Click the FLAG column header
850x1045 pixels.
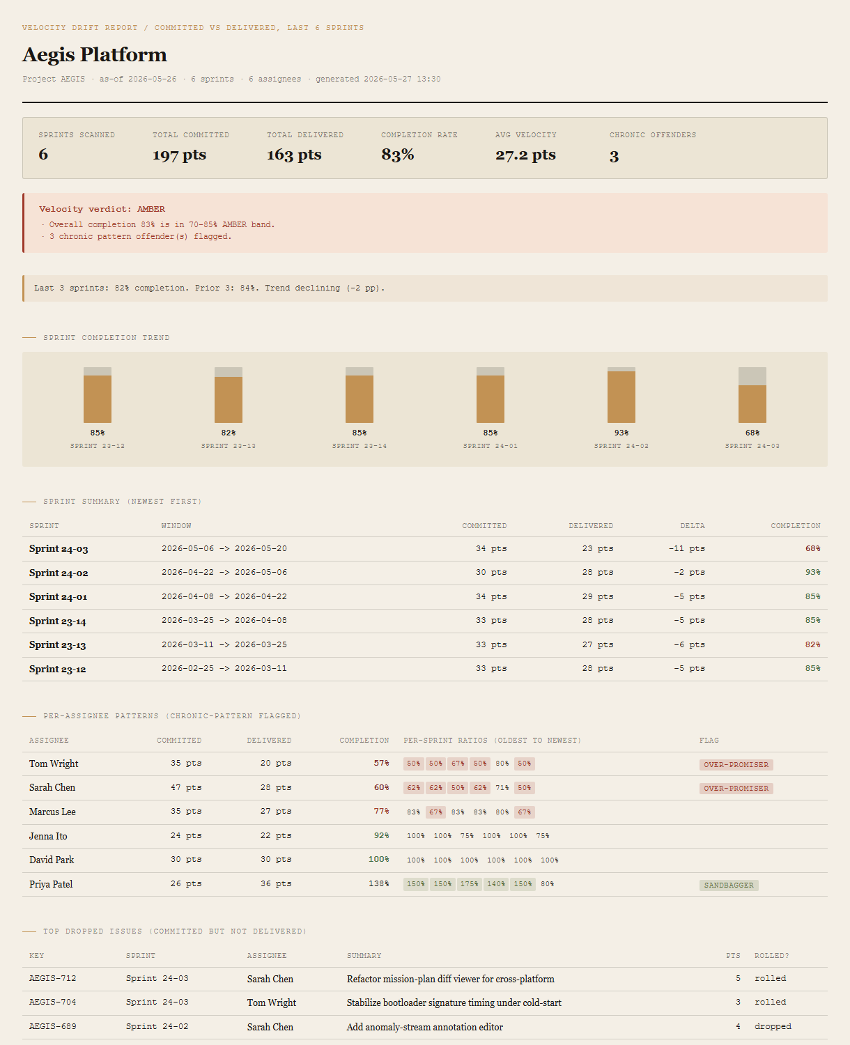(709, 741)
